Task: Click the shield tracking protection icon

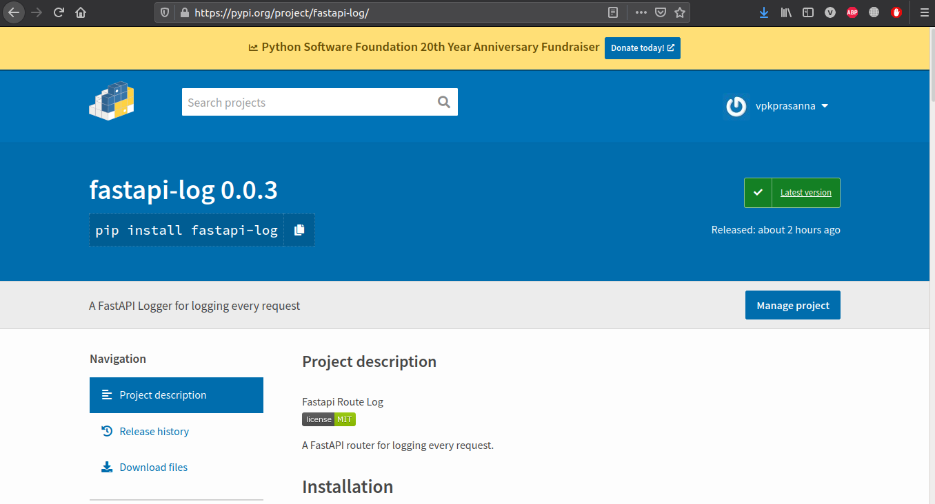Action: pos(165,12)
